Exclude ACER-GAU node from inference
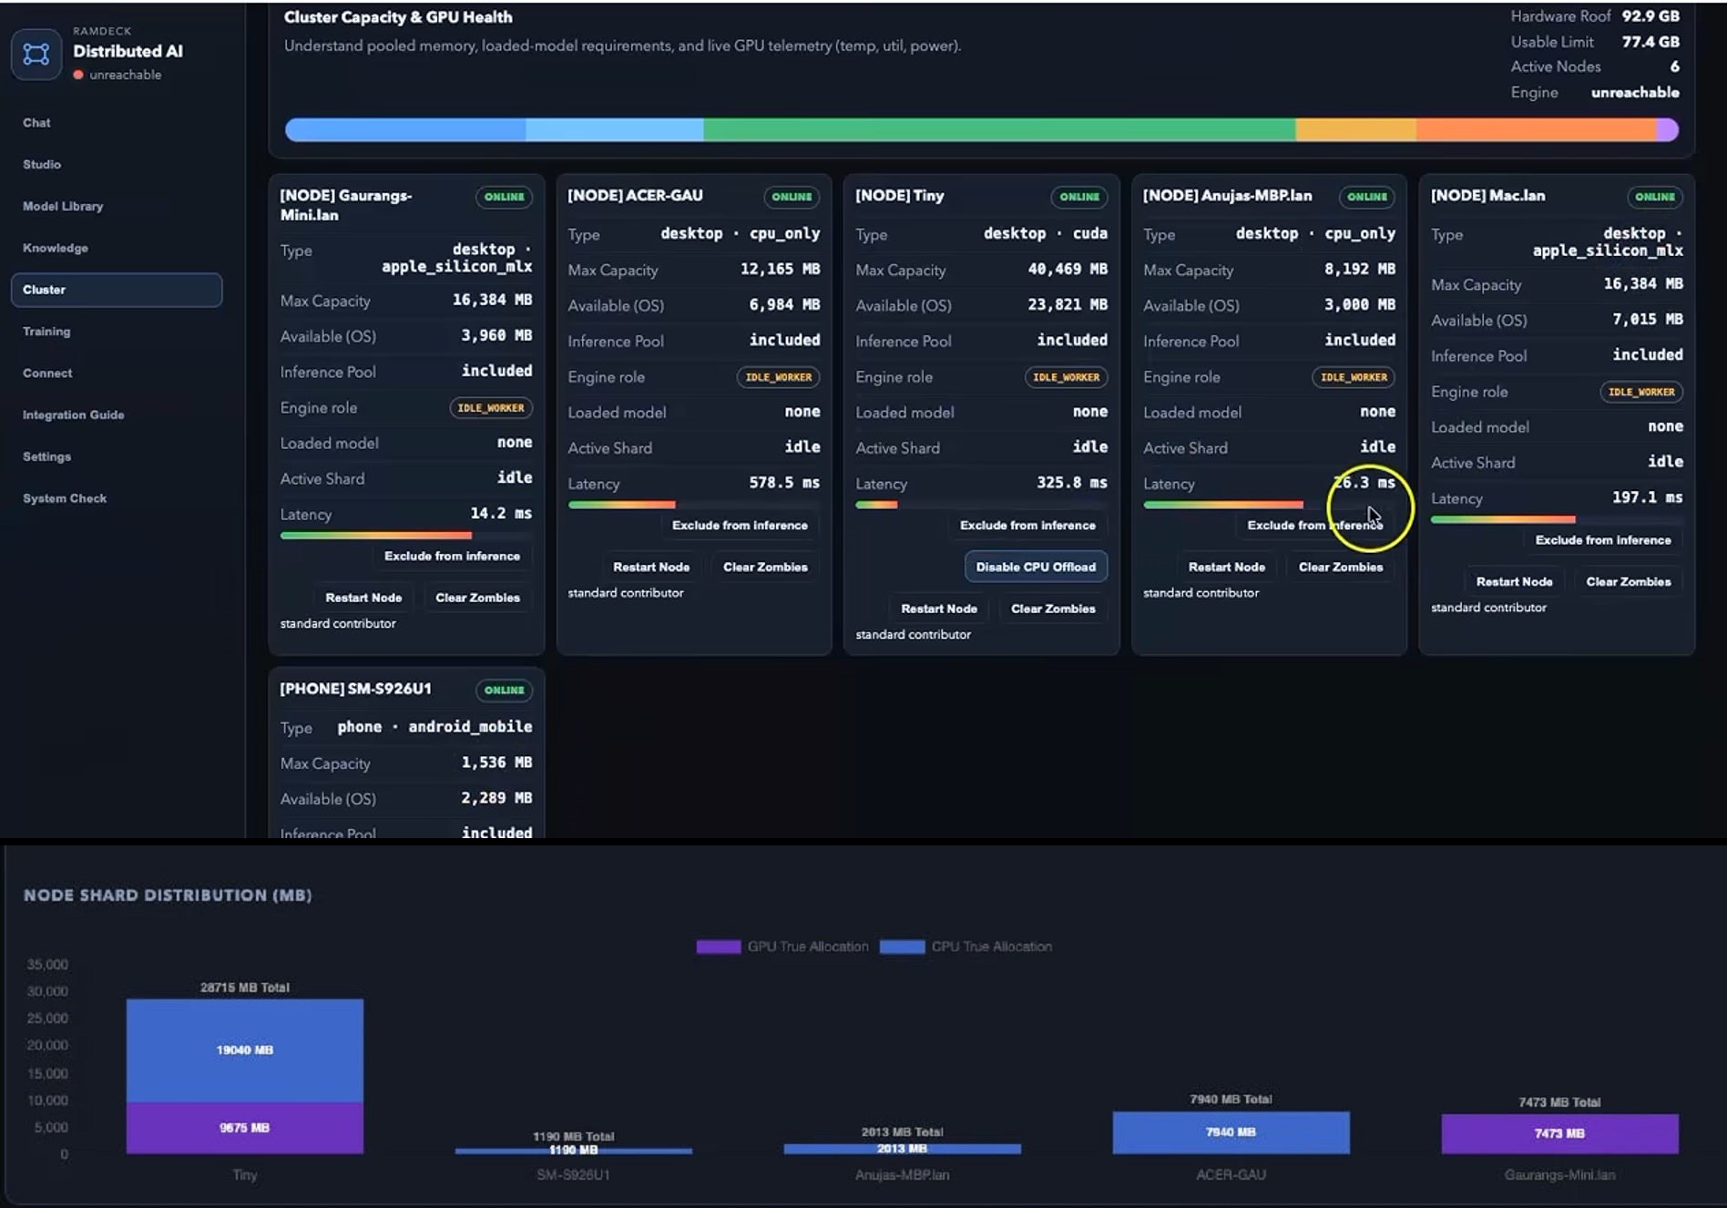Viewport: 1727px width, 1208px height. 740,526
